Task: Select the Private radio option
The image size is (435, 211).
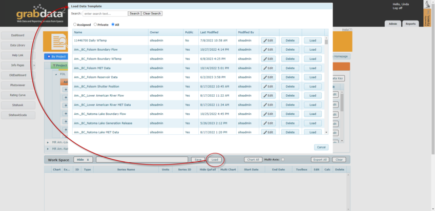Action: (95, 25)
